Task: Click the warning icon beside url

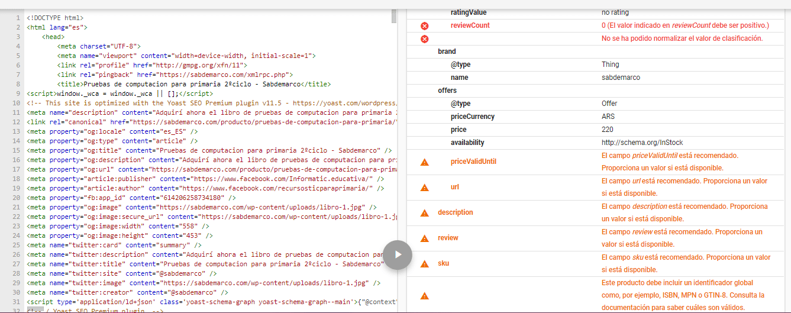Action: [424, 187]
